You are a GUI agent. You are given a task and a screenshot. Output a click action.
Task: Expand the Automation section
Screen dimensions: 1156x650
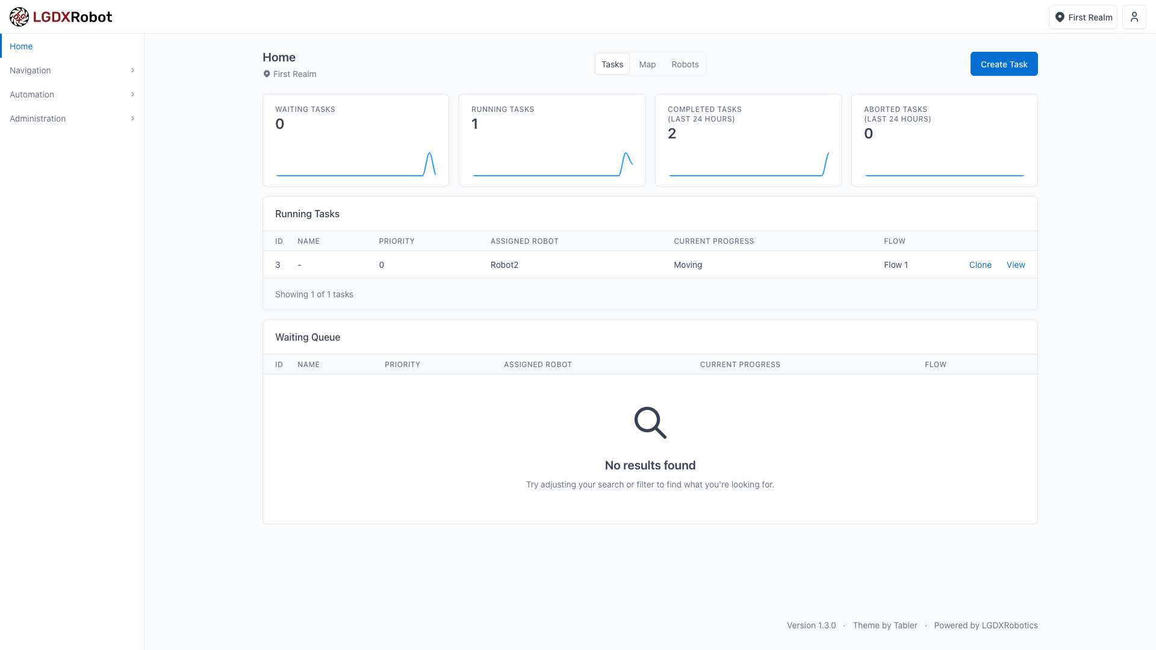[72, 94]
